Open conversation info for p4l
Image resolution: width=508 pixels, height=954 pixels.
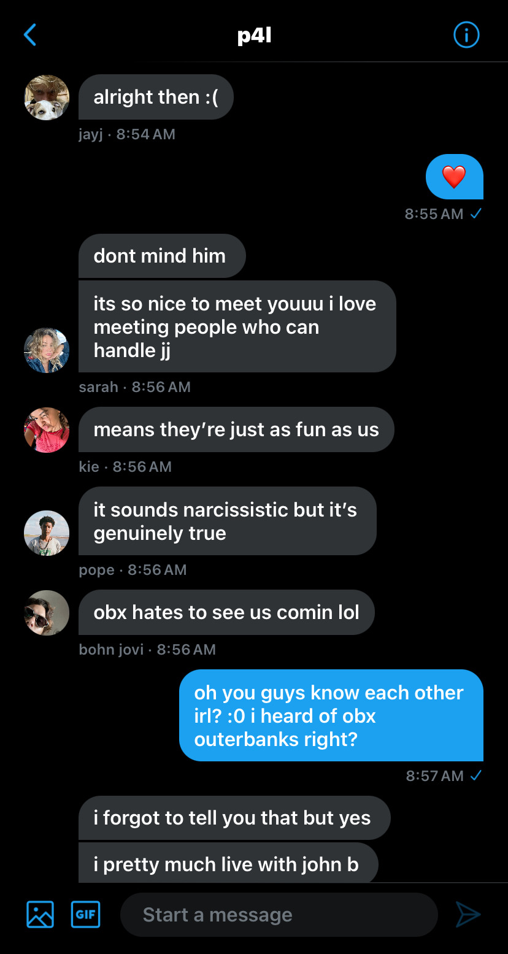pos(466,35)
